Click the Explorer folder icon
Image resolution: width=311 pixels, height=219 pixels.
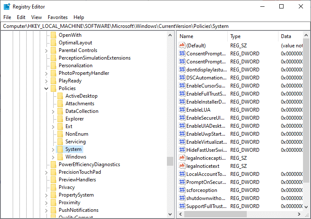(x=60, y=119)
